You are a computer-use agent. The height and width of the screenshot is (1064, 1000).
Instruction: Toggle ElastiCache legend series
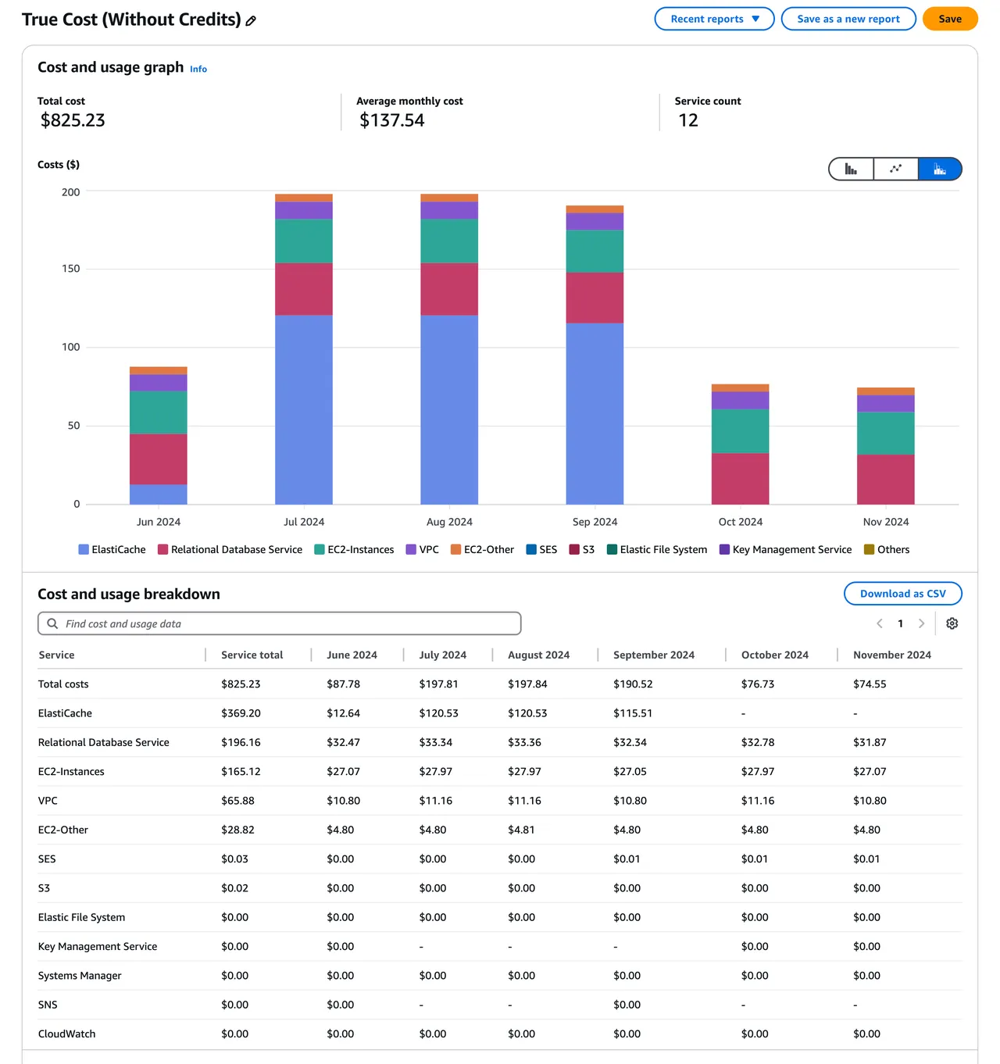coord(112,549)
